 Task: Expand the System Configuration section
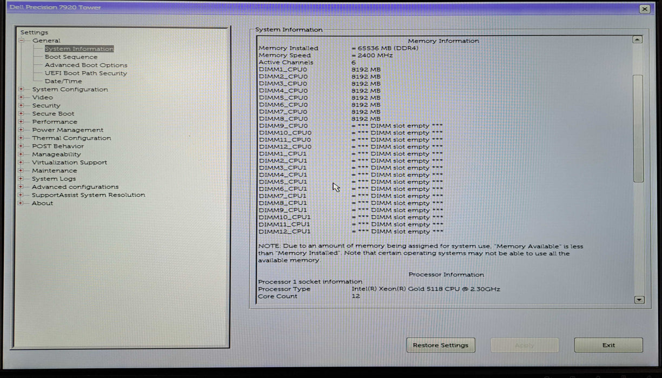pyautogui.click(x=21, y=89)
